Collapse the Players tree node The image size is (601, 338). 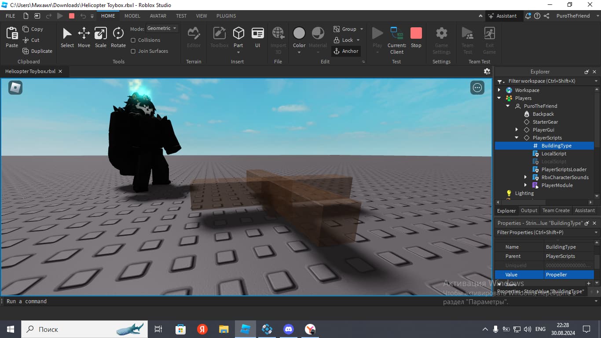click(x=499, y=98)
